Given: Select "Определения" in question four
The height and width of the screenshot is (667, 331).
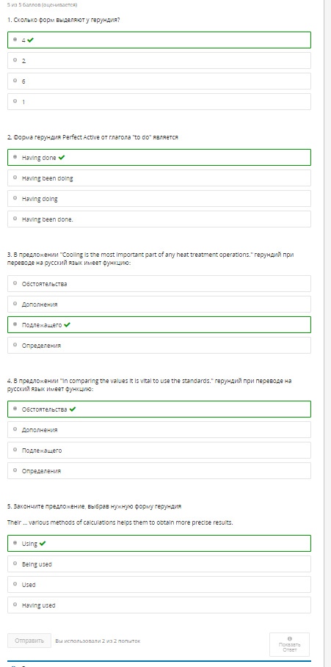Looking at the screenshot, I should [x=159, y=471].
